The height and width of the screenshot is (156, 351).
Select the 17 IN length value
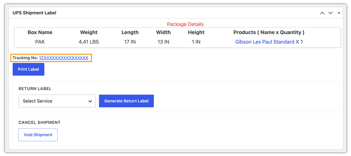130,42
